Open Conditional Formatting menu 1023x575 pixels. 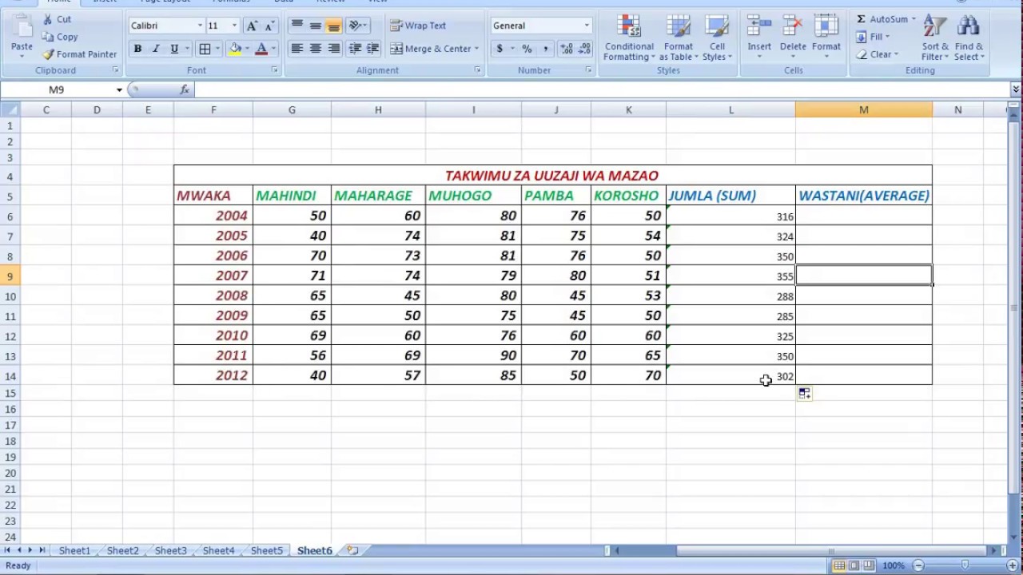(629, 38)
